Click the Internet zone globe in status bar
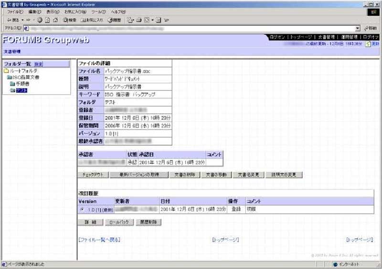This screenshot has height=269, width=382. (x=335, y=264)
